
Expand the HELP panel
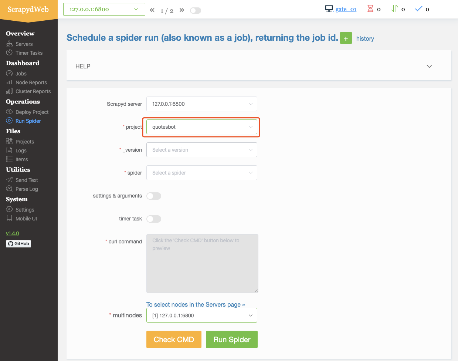[x=259, y=66]
